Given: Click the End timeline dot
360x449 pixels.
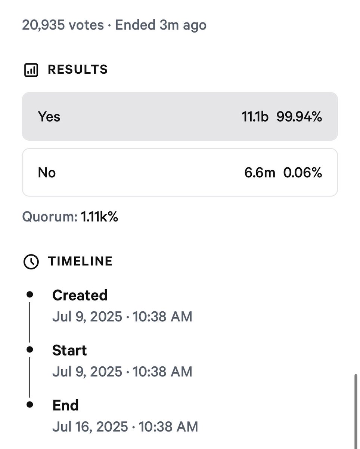Looking at the screenshot, I should click(x=30, y=404).
